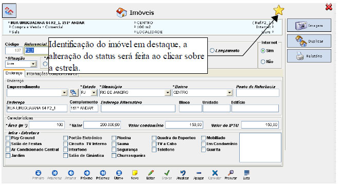Advance to next record with Próximo
The width and height of the screenshot is (338, 185).
point(86,173)
